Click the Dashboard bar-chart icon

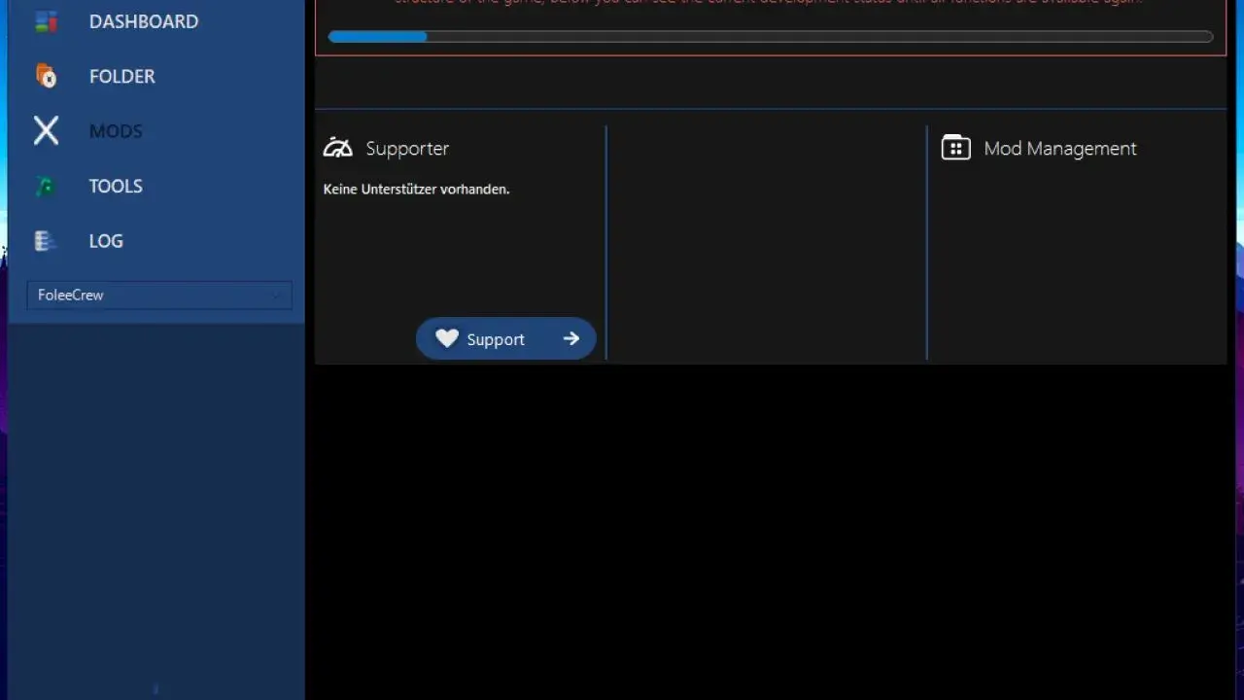coord(46,21)
